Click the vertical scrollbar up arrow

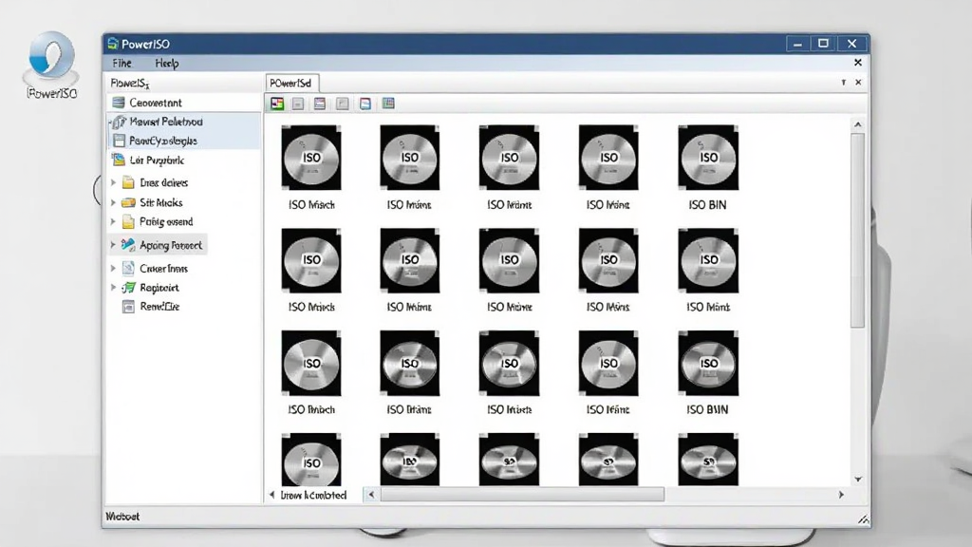pyautogui.click(x=858, y=124)
